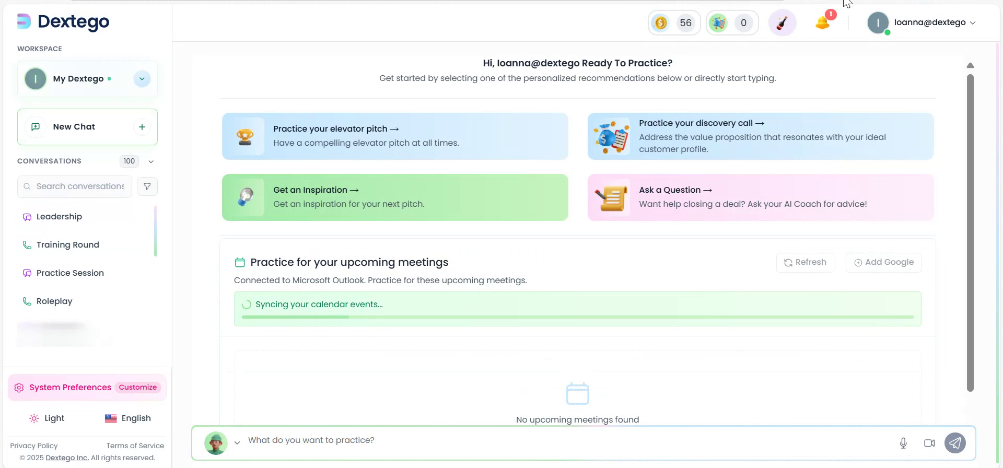
Task: Open System Preferences
Action: pyautogui.click(x=87, y=388)
